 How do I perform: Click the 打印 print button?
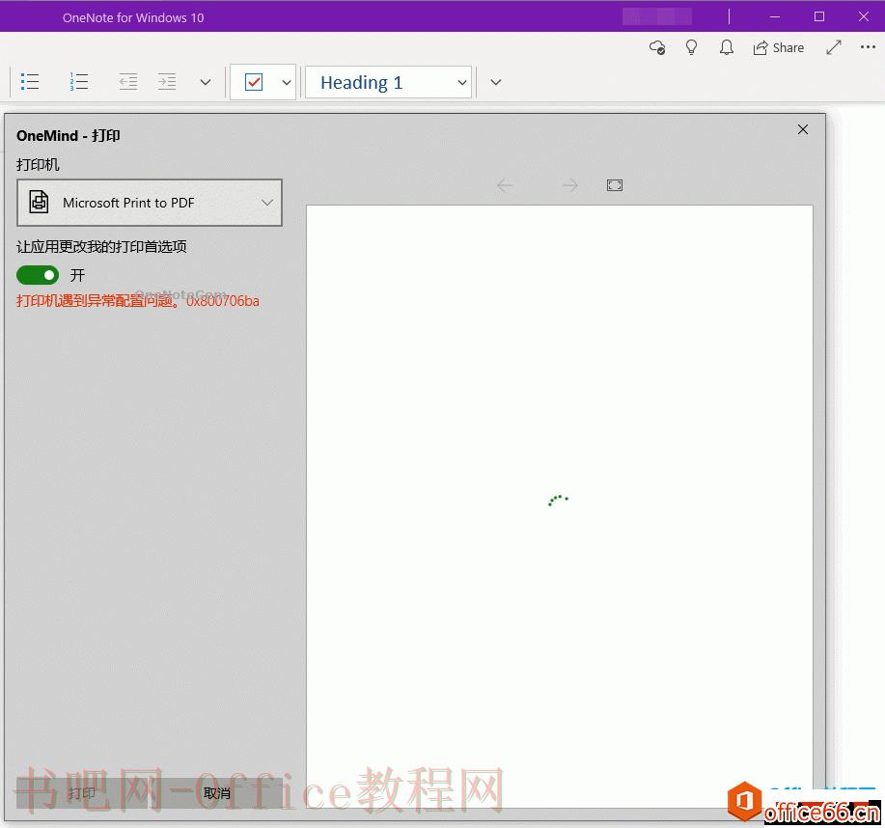pyautogui.click(x=82, y=793)
